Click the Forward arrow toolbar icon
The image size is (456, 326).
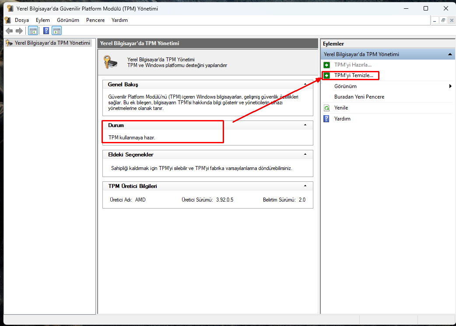point(19,31)
